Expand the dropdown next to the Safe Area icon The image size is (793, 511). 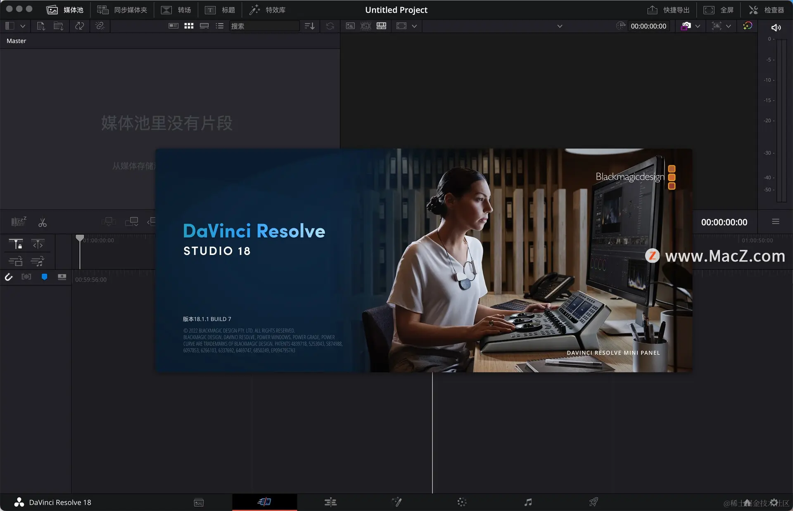pos(414,26)
